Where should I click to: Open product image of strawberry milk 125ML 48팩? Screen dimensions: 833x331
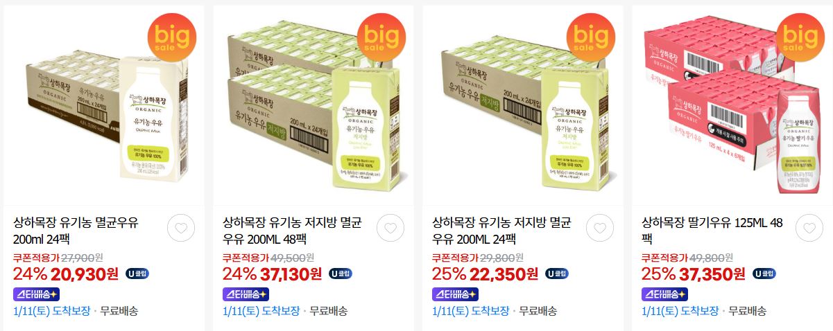click(732, 105)
